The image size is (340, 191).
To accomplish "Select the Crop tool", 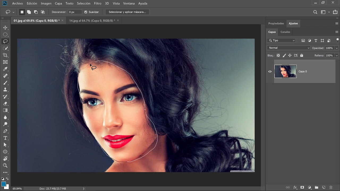I will (x=5, y=55).
